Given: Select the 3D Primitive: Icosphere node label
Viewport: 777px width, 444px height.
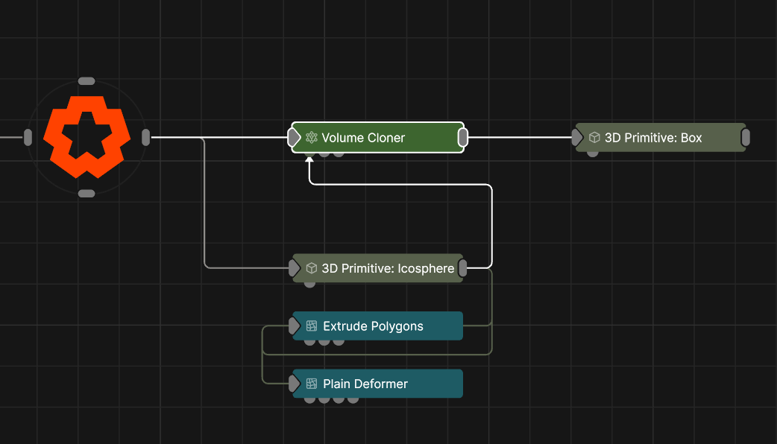Looking at the screenshot, I should pos(388,268).
